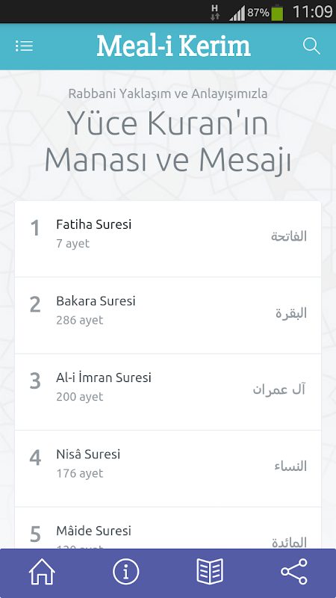The height and width of the screenshot is (598, 336).
Task: Open Bakara Suresi entry
Action: [168, 315]
